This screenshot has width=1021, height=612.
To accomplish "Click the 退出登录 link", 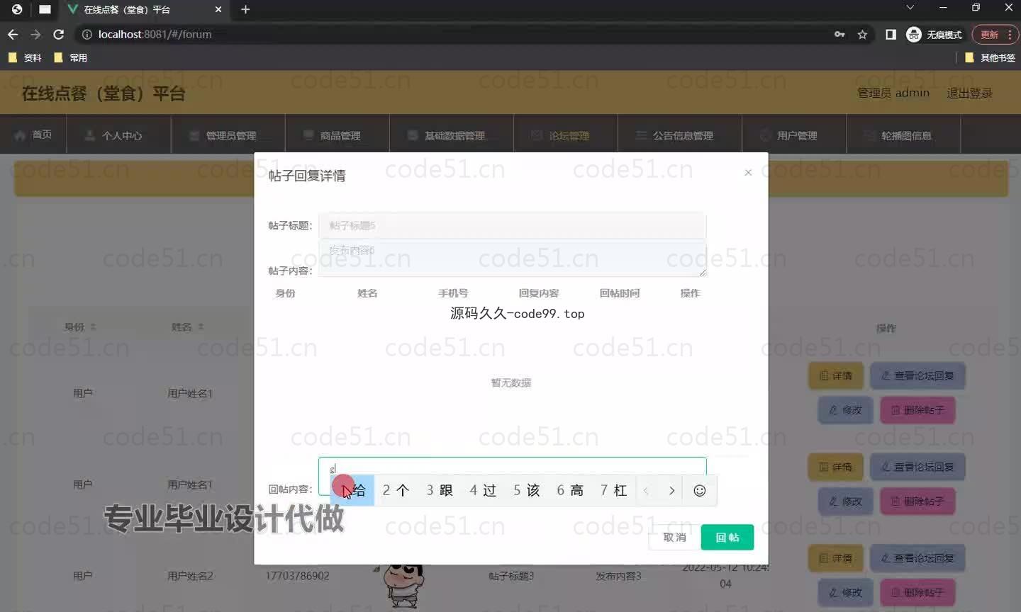I will click(x=969, y=93).
